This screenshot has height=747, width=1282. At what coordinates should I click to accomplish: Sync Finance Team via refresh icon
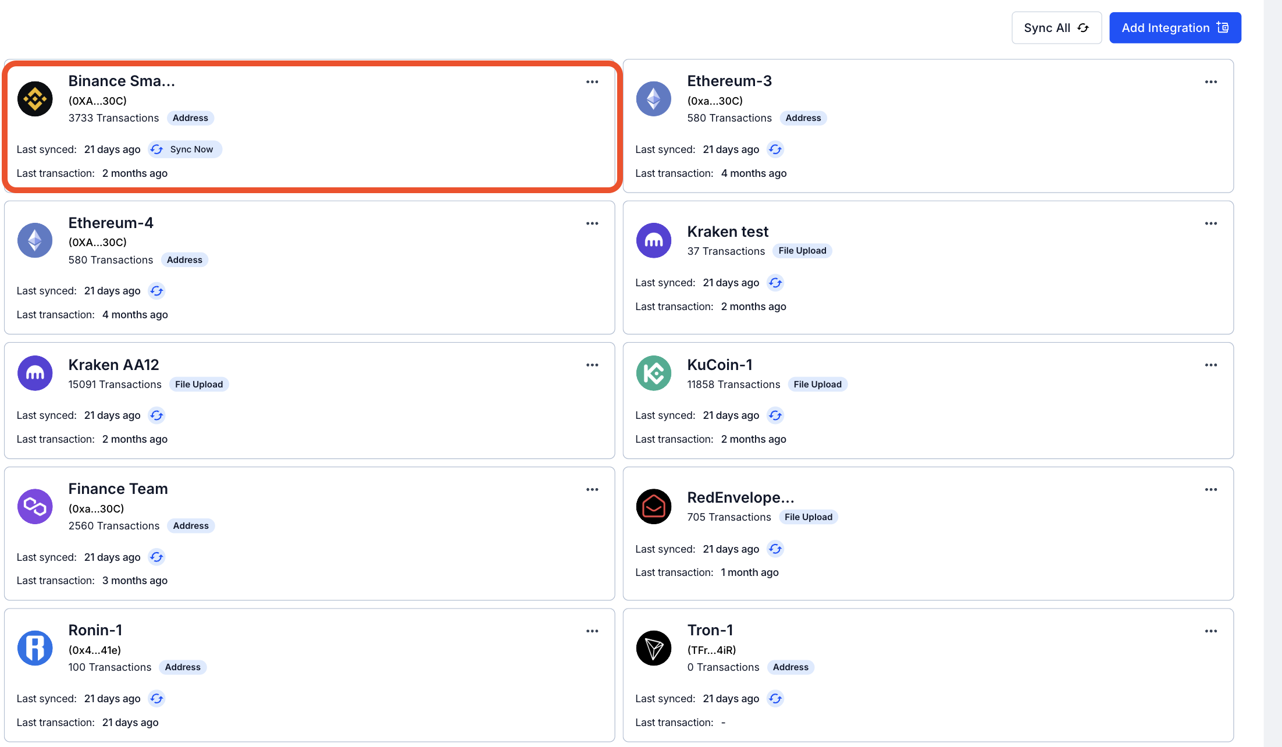point(156,557)
